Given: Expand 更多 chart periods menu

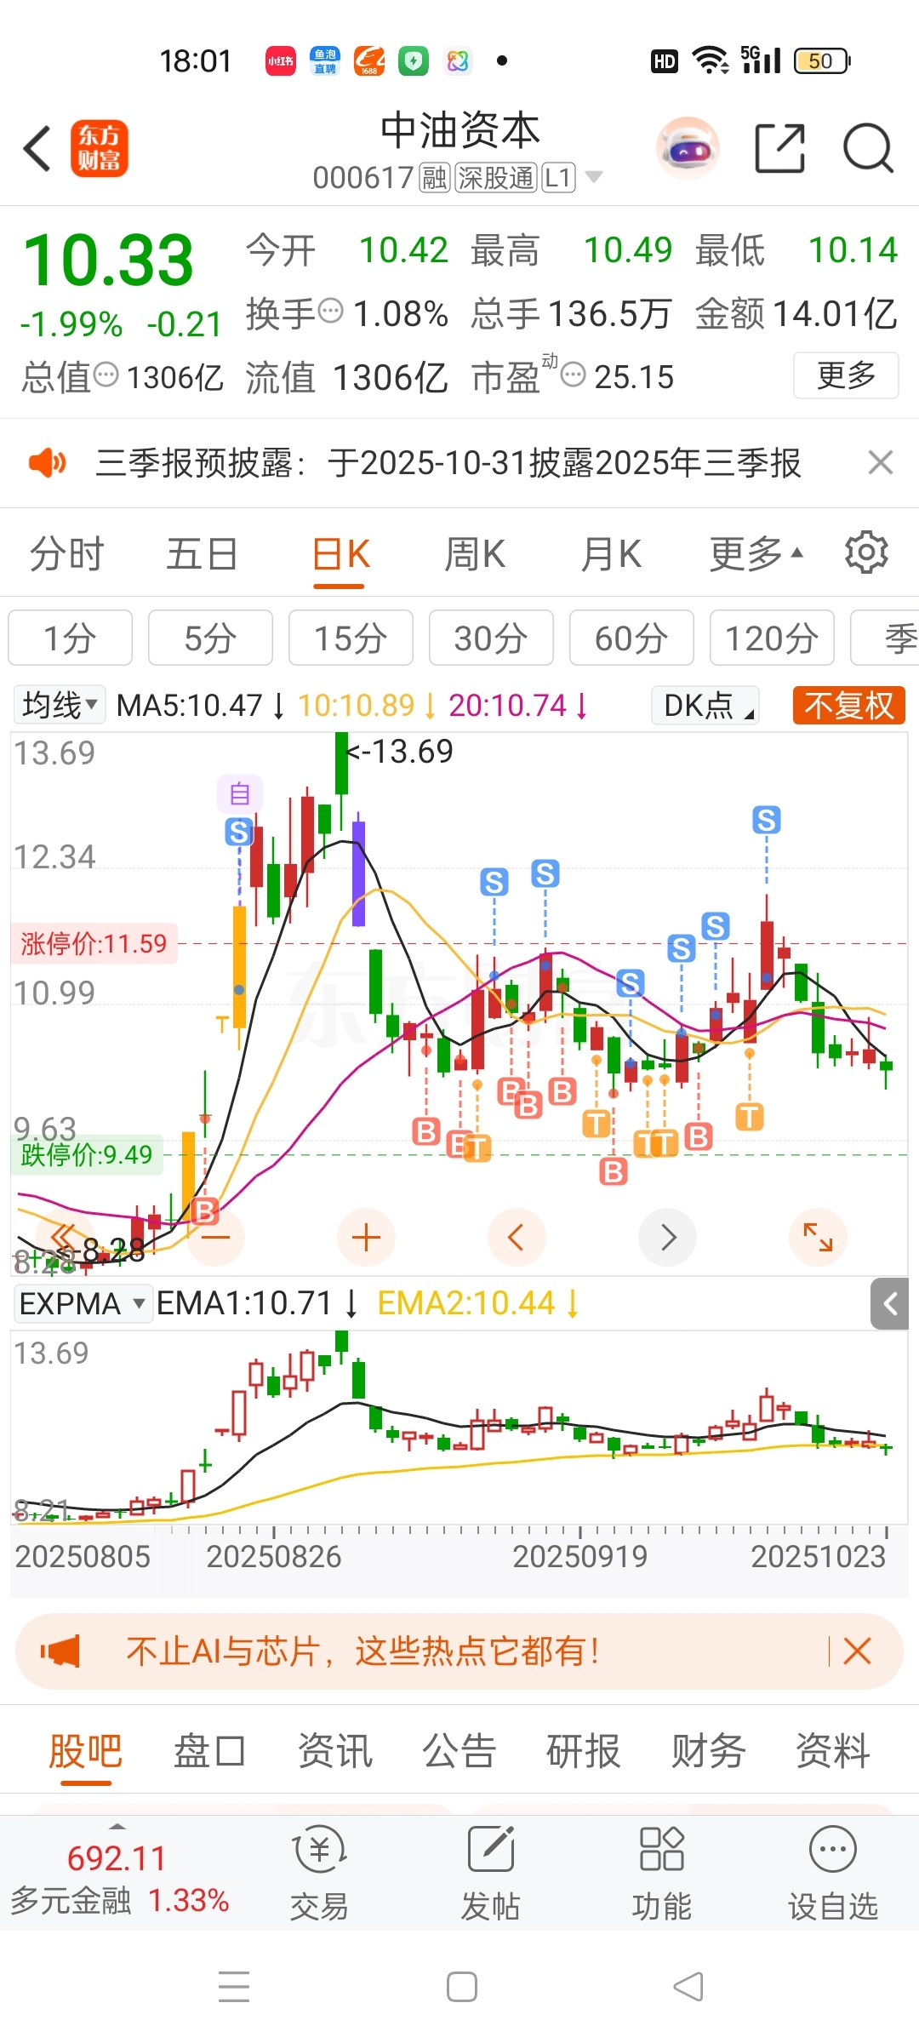Looking at the screenshot, I should (x=756, y=553).
